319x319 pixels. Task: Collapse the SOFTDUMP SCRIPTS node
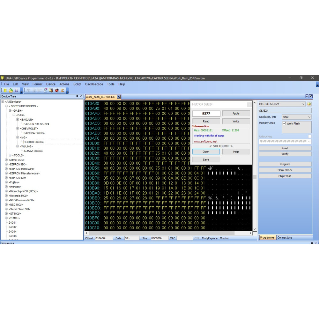click(x=6, y=106)
